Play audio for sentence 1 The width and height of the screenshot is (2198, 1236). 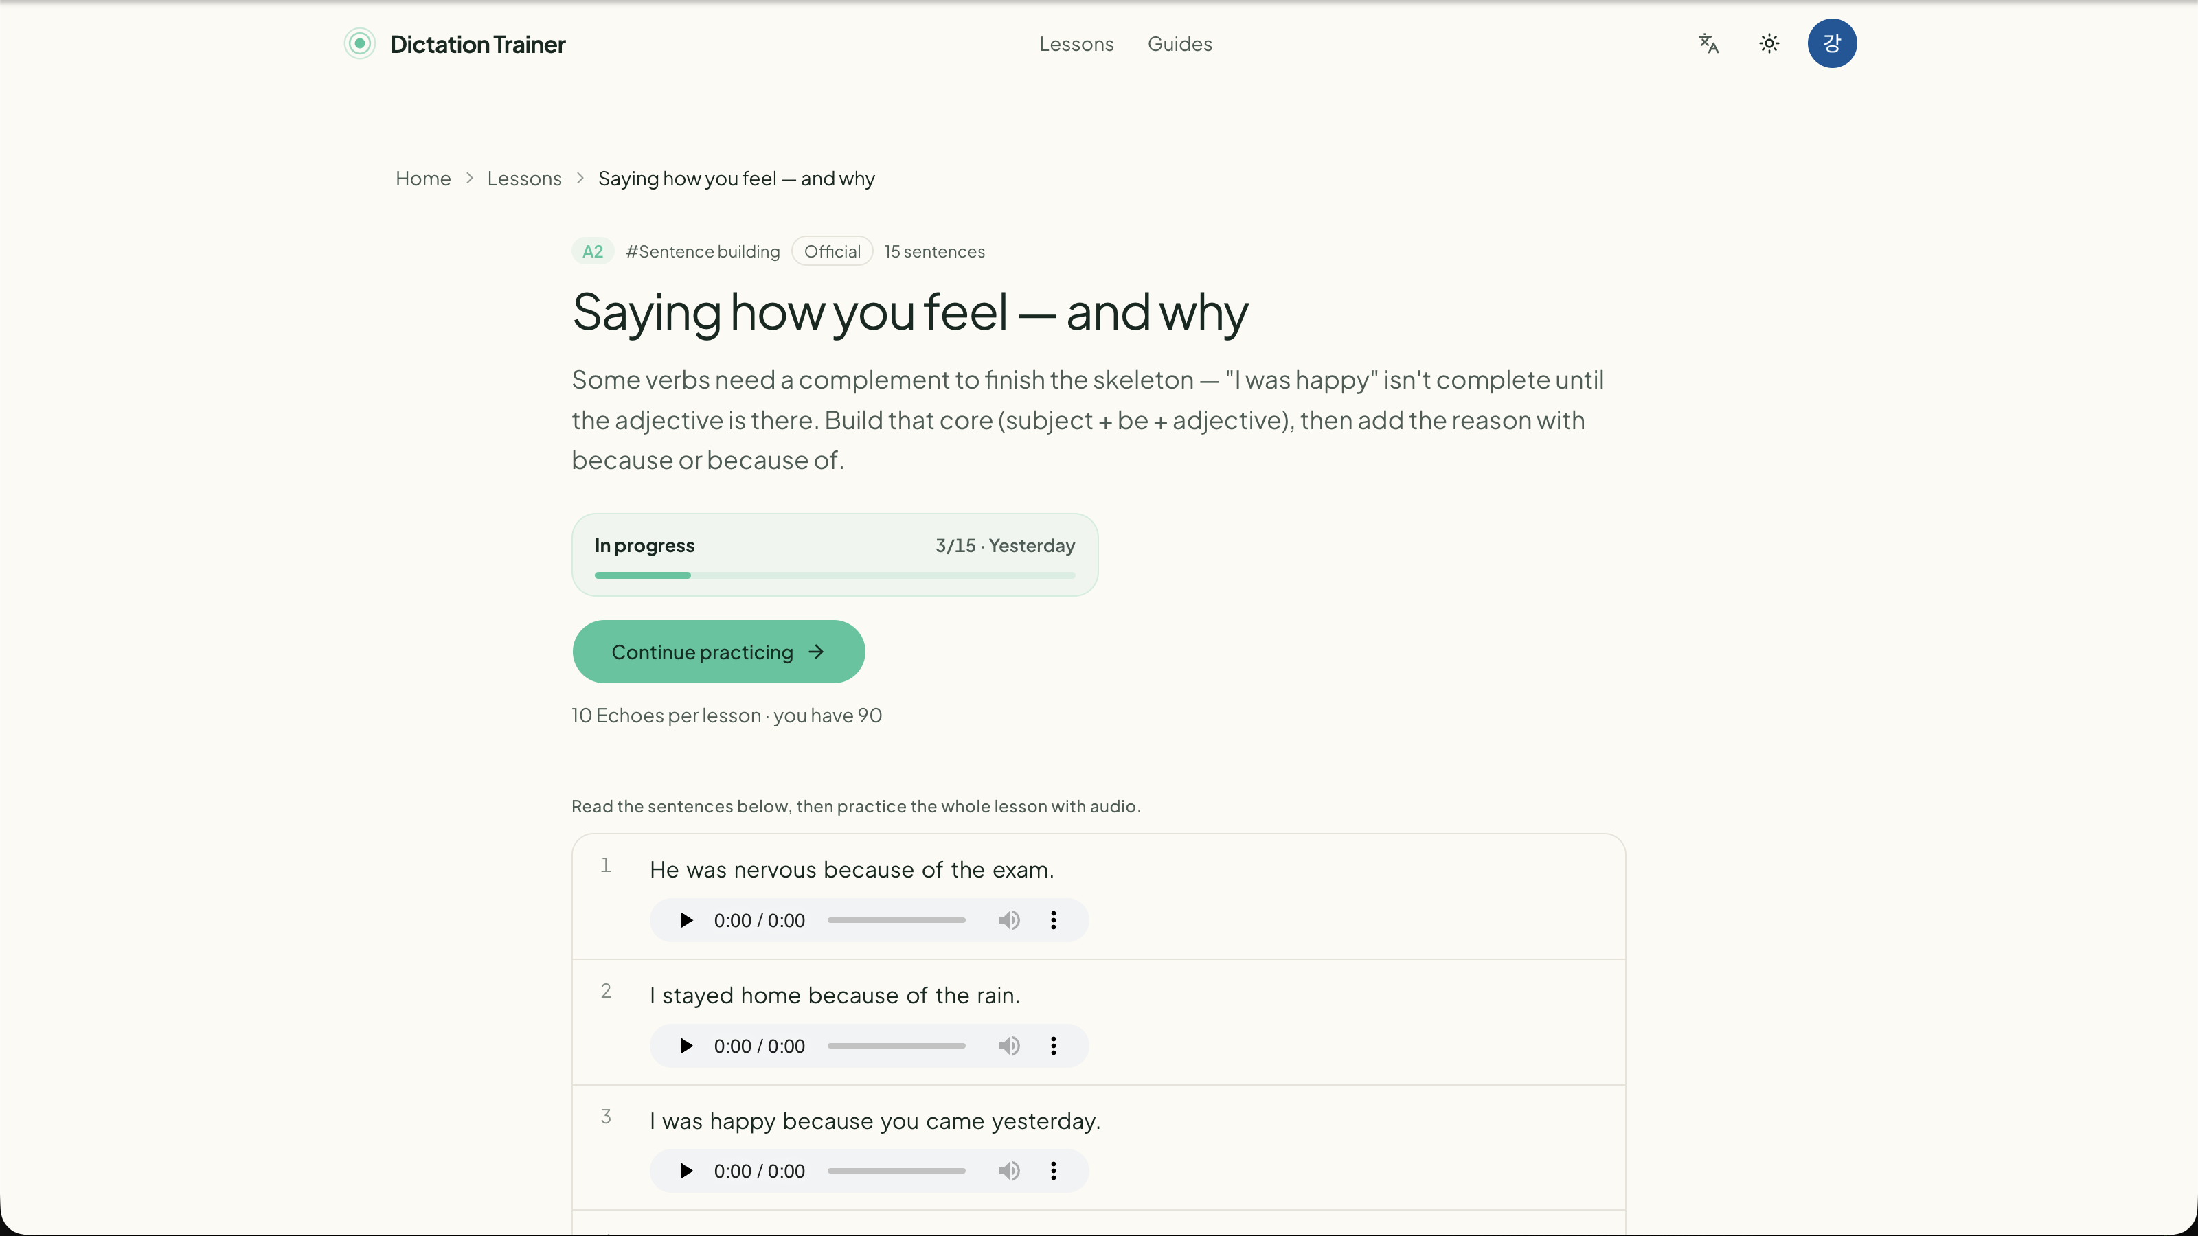point(686,919)
